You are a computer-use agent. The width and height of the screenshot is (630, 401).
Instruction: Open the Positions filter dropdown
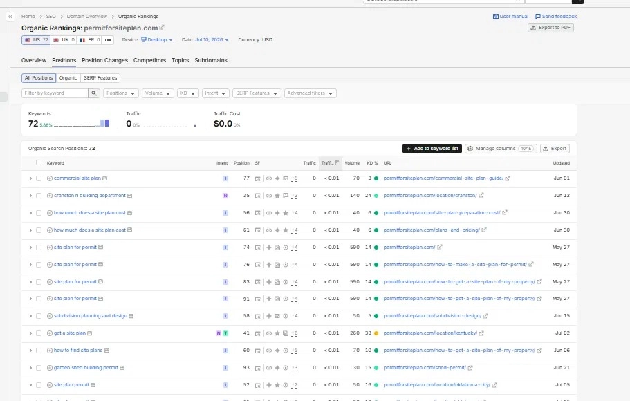coord(121,93)
